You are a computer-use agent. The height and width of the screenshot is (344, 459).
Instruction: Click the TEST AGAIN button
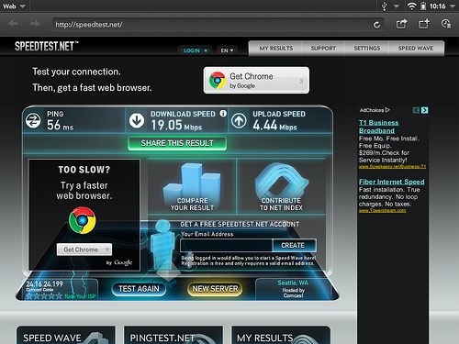[x=139, y=289]
